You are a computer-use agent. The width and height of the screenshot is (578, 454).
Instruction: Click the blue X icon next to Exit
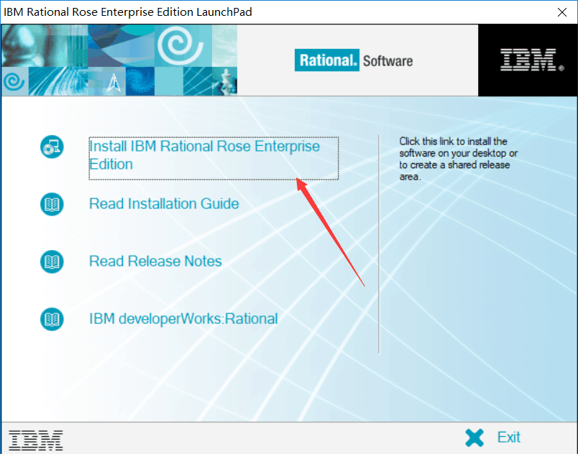click(x=474, y=437)
